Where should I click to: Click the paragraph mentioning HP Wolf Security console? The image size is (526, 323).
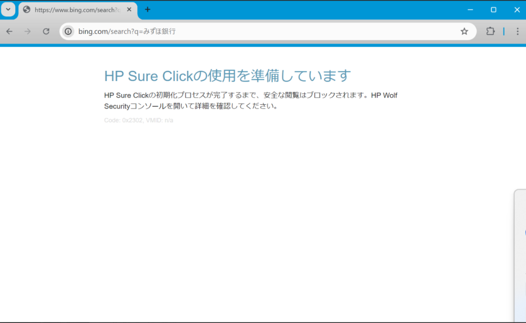(251, 101)
